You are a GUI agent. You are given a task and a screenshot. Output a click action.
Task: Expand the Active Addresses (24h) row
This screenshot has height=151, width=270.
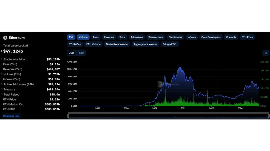click(x=2, y=84)
